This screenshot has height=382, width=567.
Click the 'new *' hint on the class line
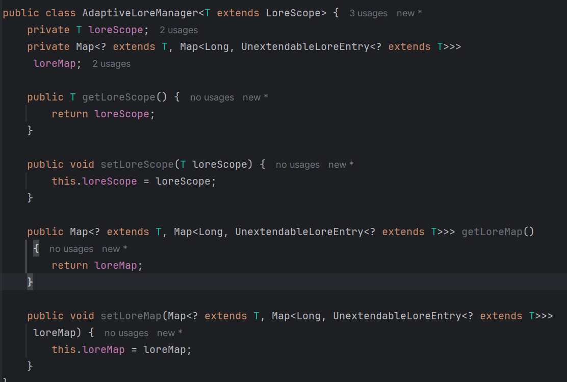coord(409,13)
